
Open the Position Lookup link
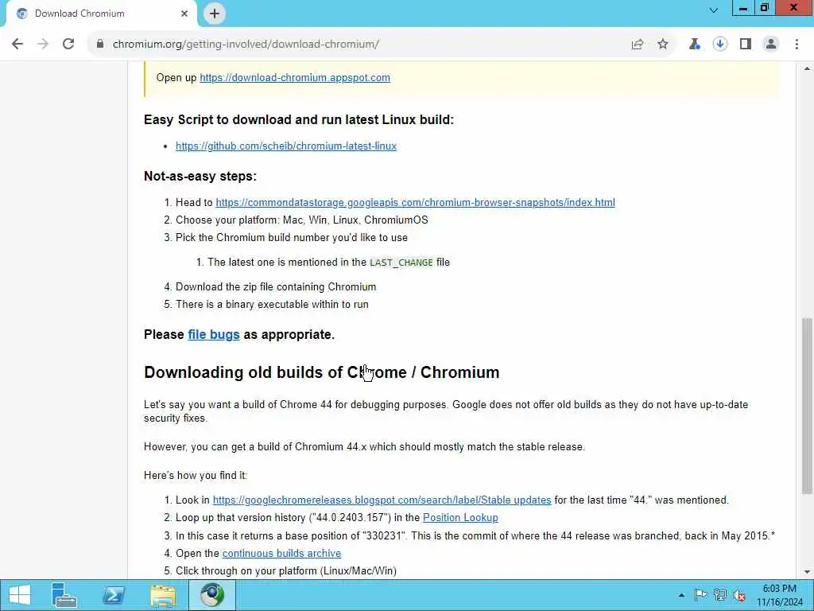tap(460, 517)
